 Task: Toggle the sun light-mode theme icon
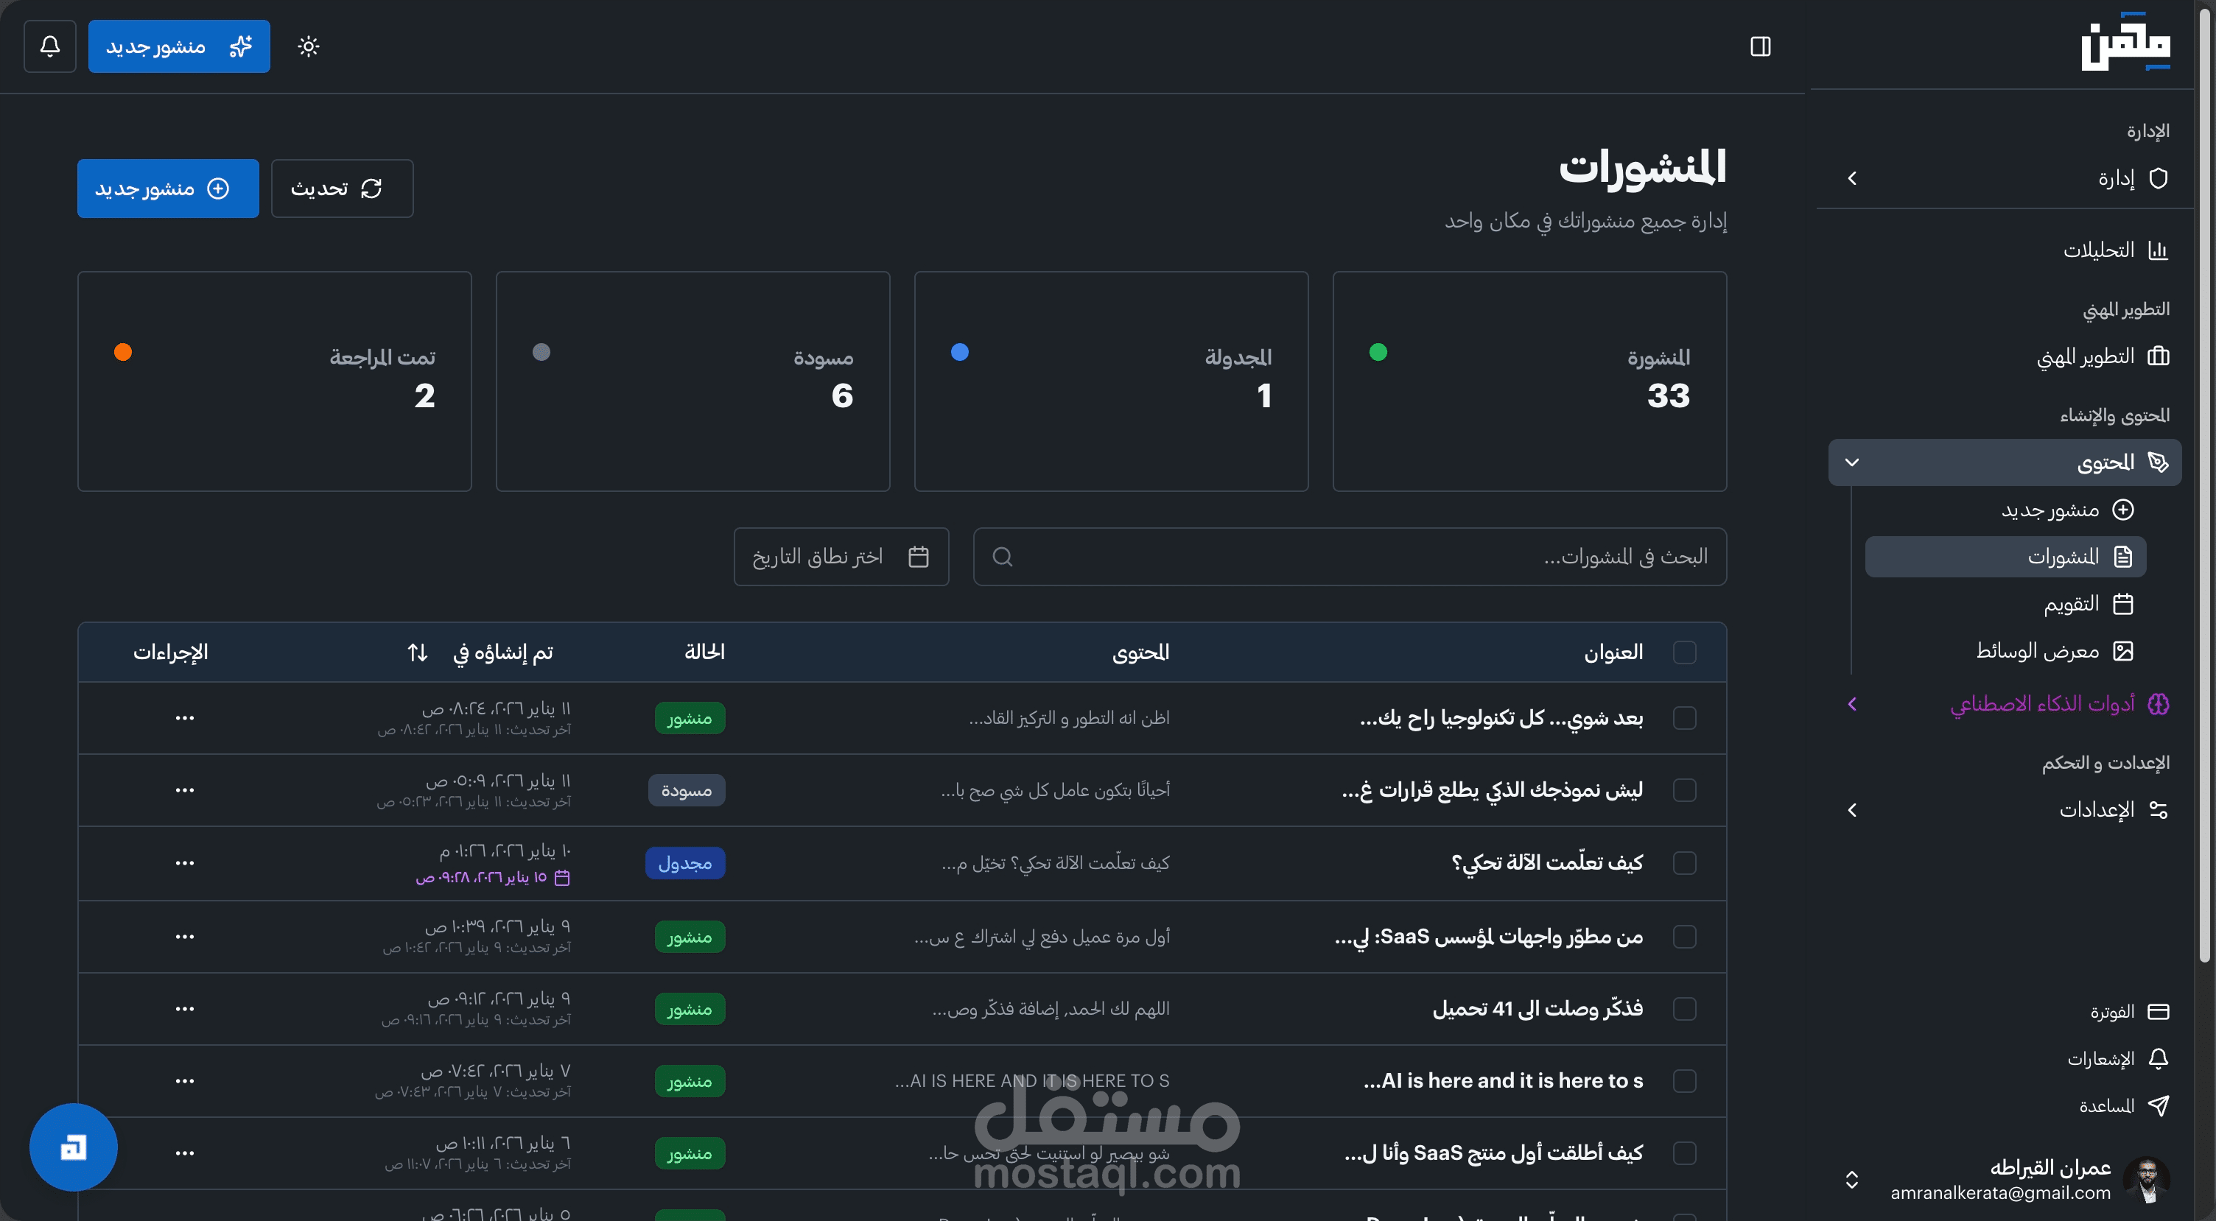click(x=308, y=46)
